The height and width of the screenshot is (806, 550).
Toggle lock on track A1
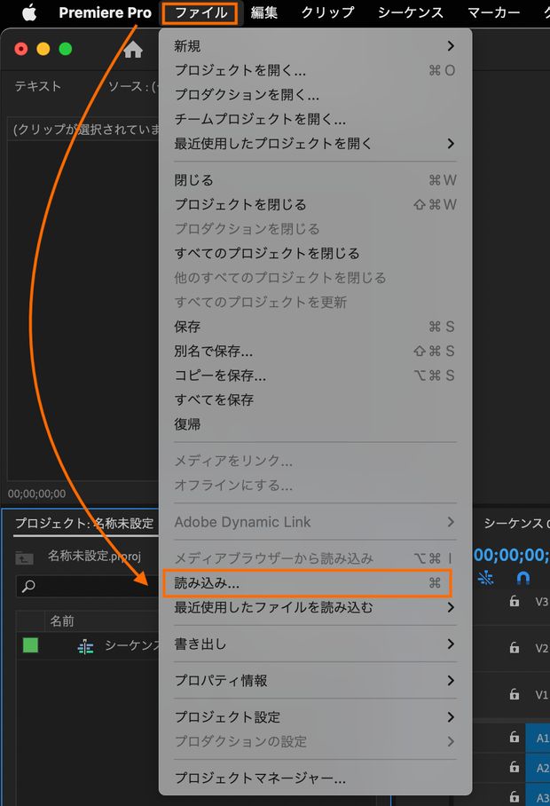514,737
